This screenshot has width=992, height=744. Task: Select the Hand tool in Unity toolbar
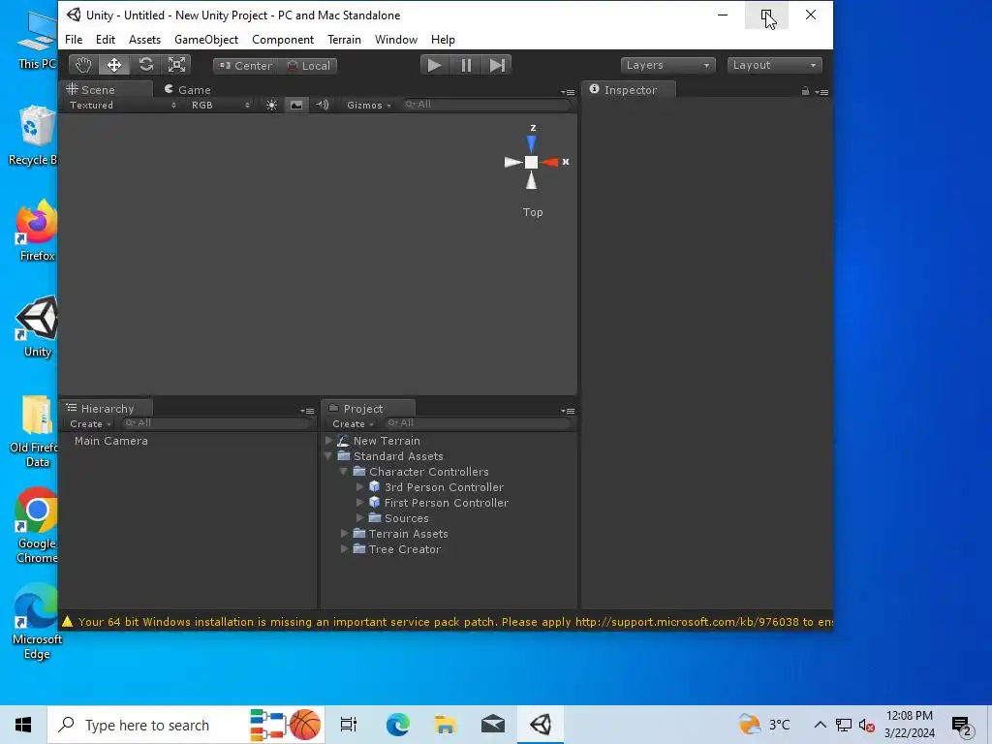(x=83, y=65)
